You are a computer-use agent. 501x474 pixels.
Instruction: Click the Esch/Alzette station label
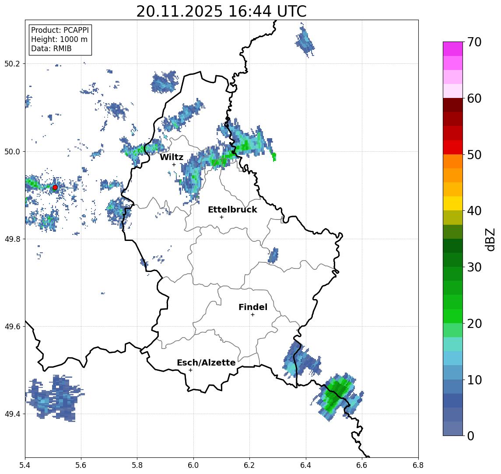click(x=206, y=362)
